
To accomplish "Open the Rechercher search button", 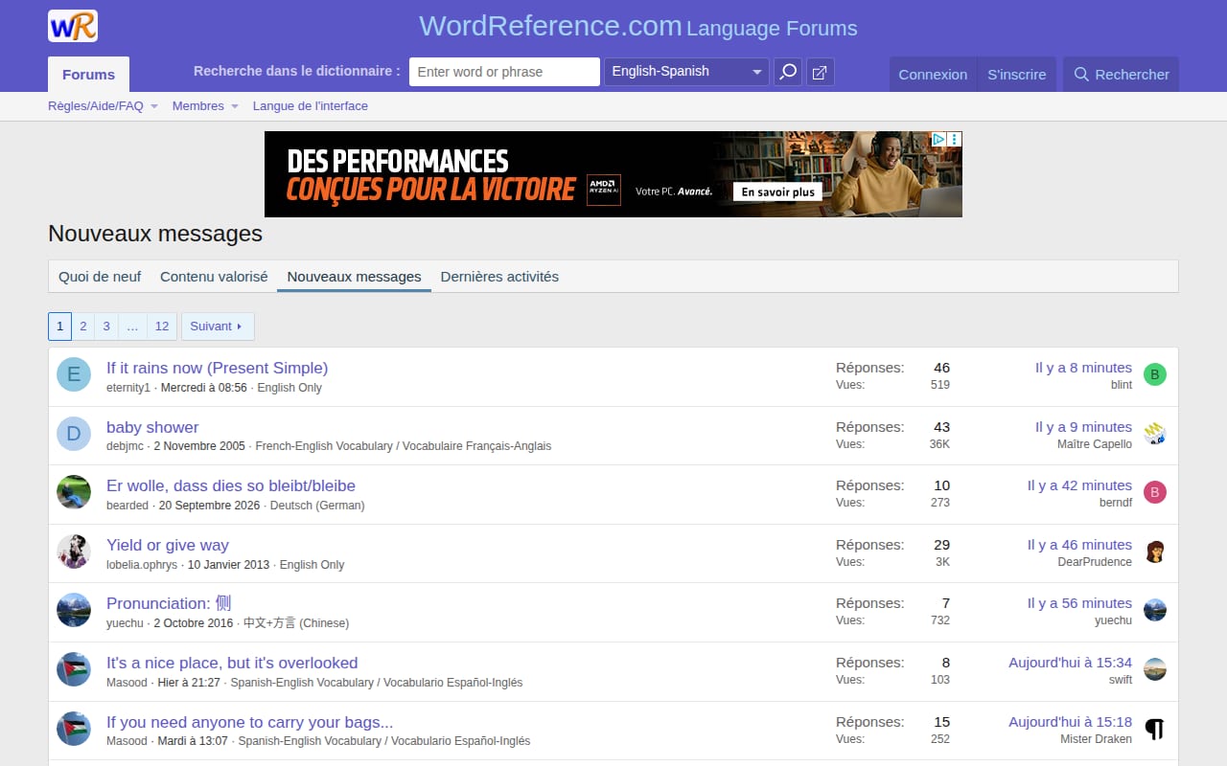I will 1121,75.
